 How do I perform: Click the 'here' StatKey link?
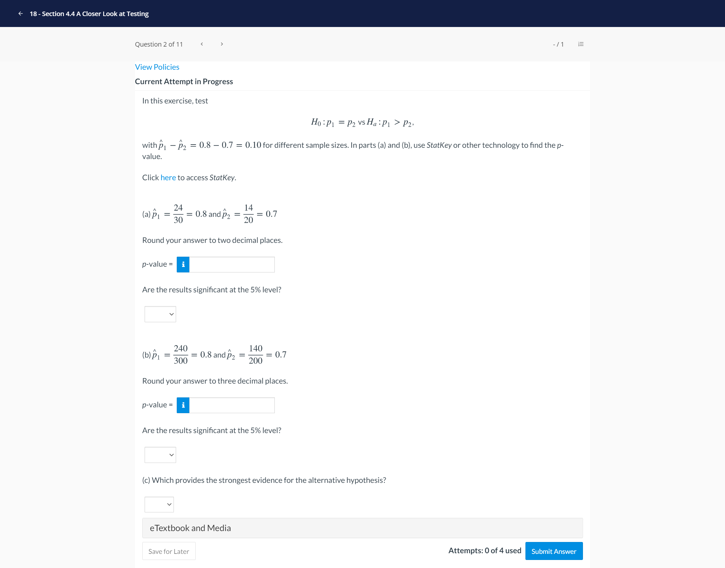click(x=168, y=178)
